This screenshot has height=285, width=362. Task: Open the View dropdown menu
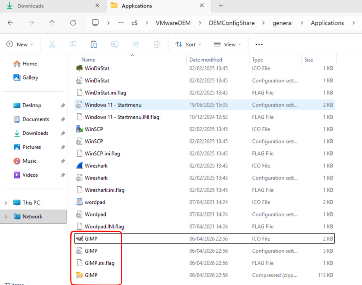pos(227,44)
